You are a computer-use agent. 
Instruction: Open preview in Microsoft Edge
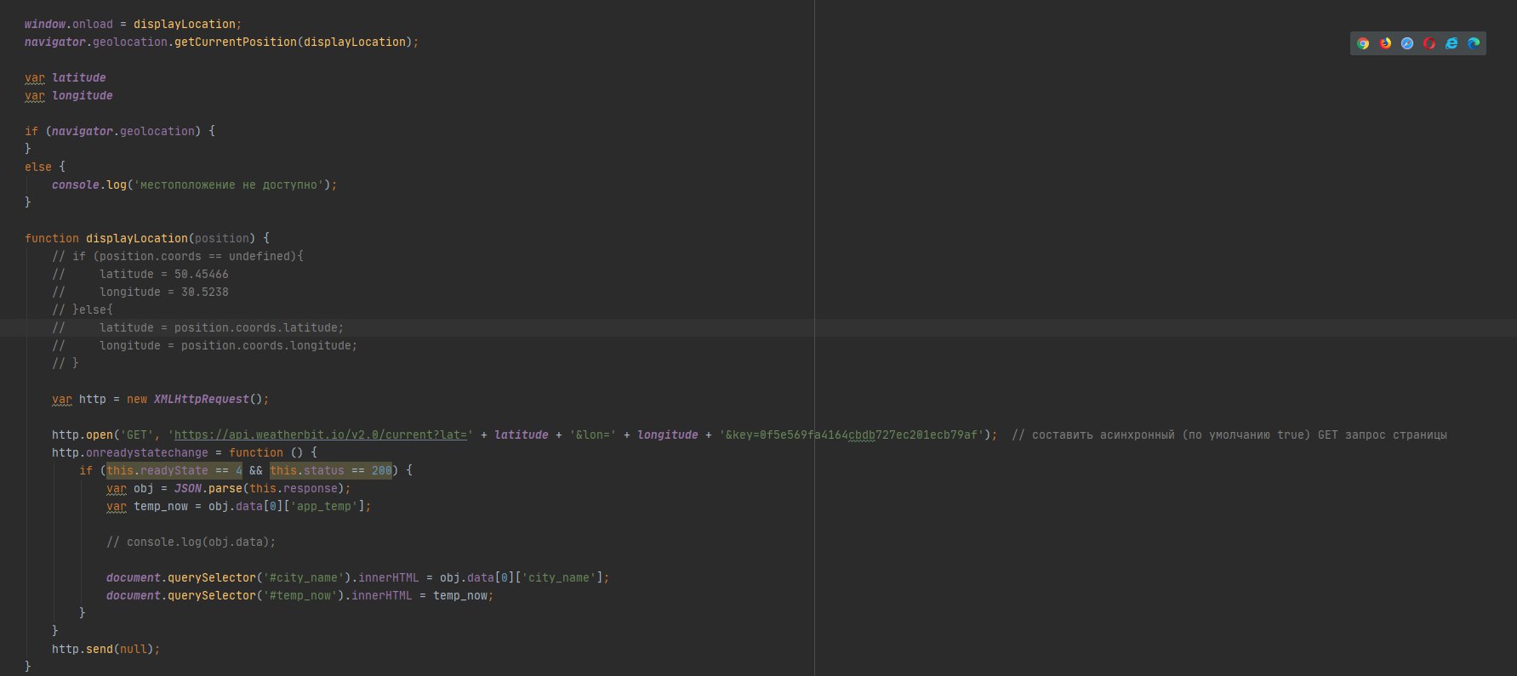coord(1474,43)
